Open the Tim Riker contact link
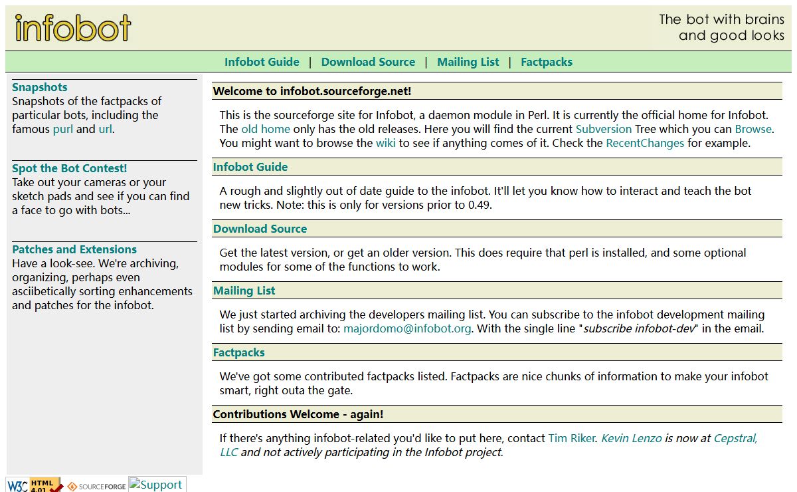 click(572, 438)
